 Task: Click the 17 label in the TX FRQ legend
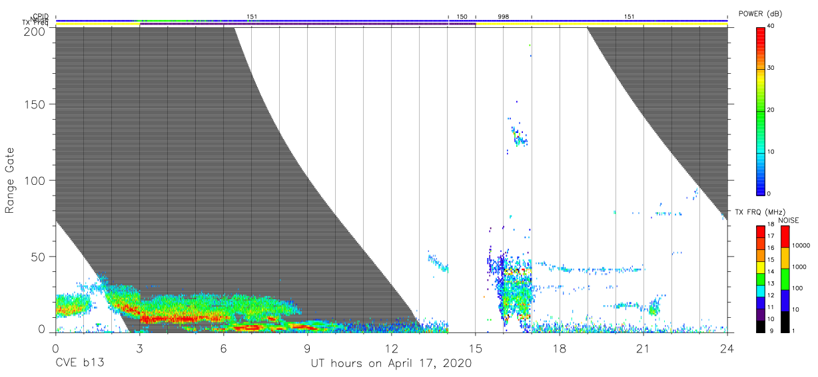[x=771, y=236]
